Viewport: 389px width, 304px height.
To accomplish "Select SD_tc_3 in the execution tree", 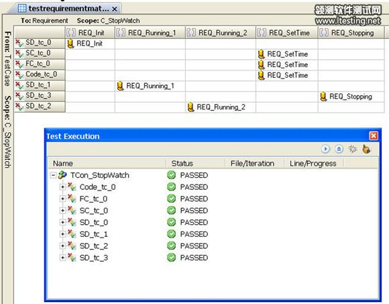I will click(x=93, y=258).
